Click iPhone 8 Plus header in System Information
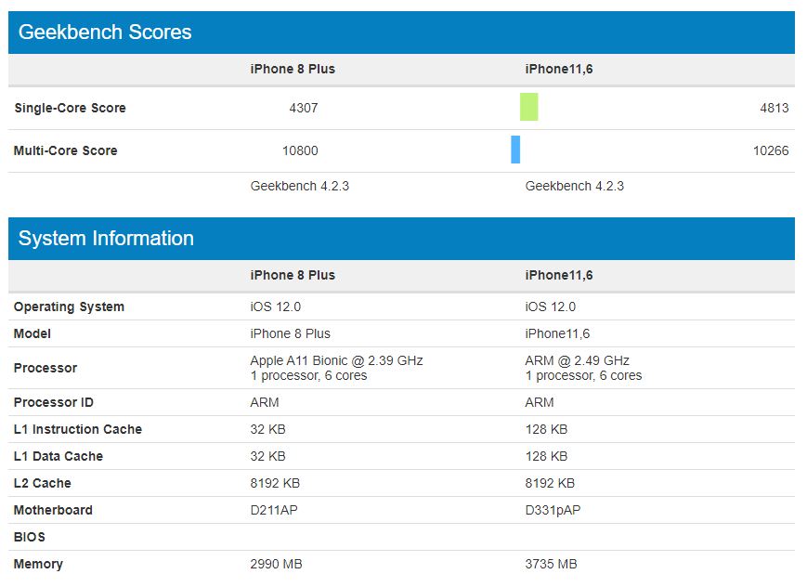This screenshot has width=807, height=587. click(x=293, y=275)
